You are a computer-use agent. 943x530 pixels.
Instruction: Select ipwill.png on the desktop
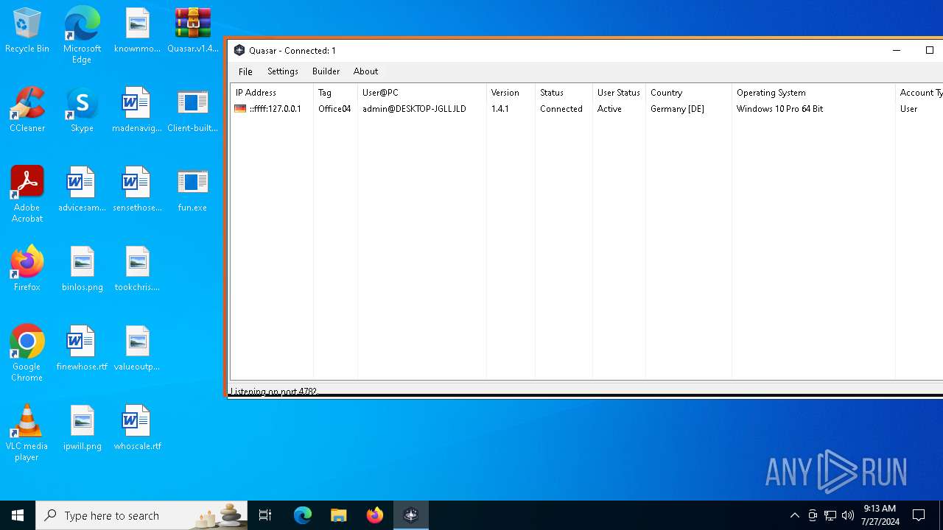point(82,428)
